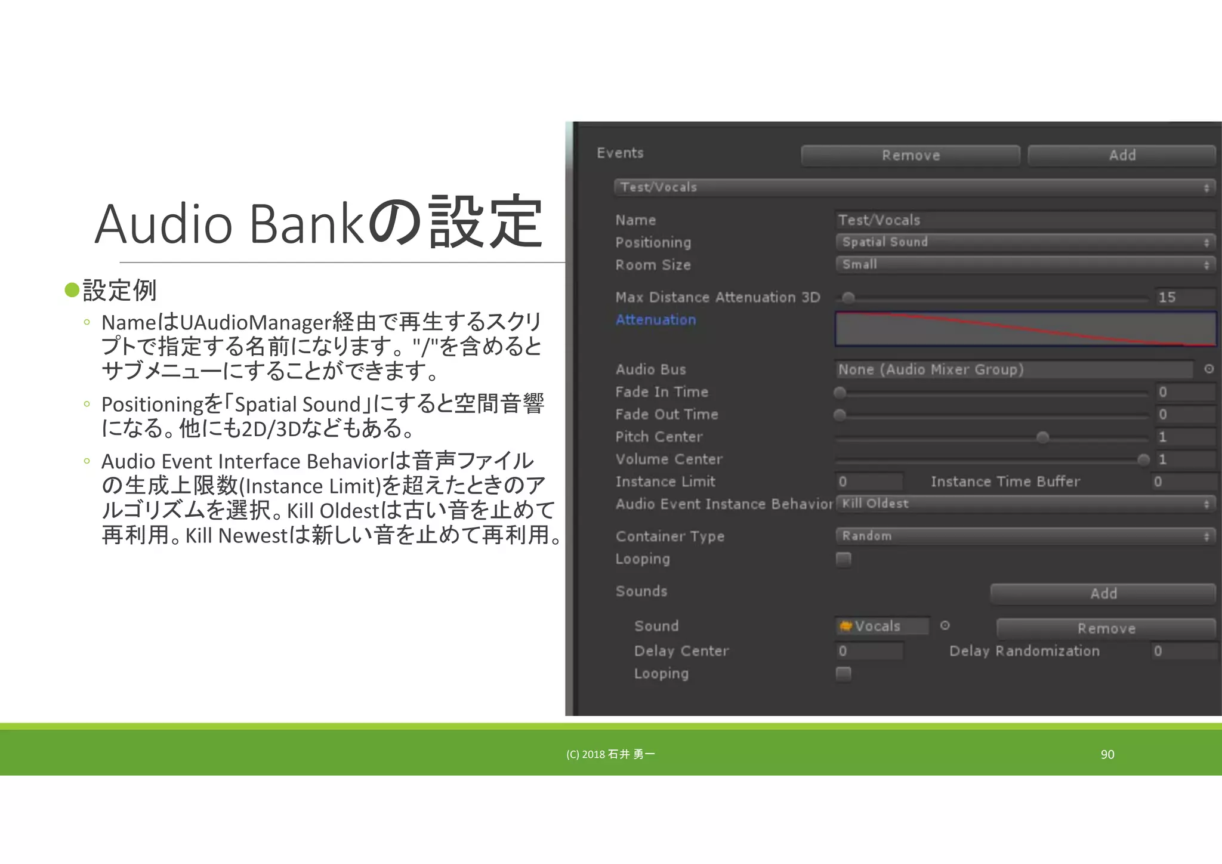Open the Test/Vocals event selector dropdown

[x=915, y=187]
